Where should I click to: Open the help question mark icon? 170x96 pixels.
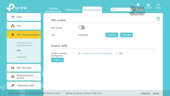tap(158, 19)
